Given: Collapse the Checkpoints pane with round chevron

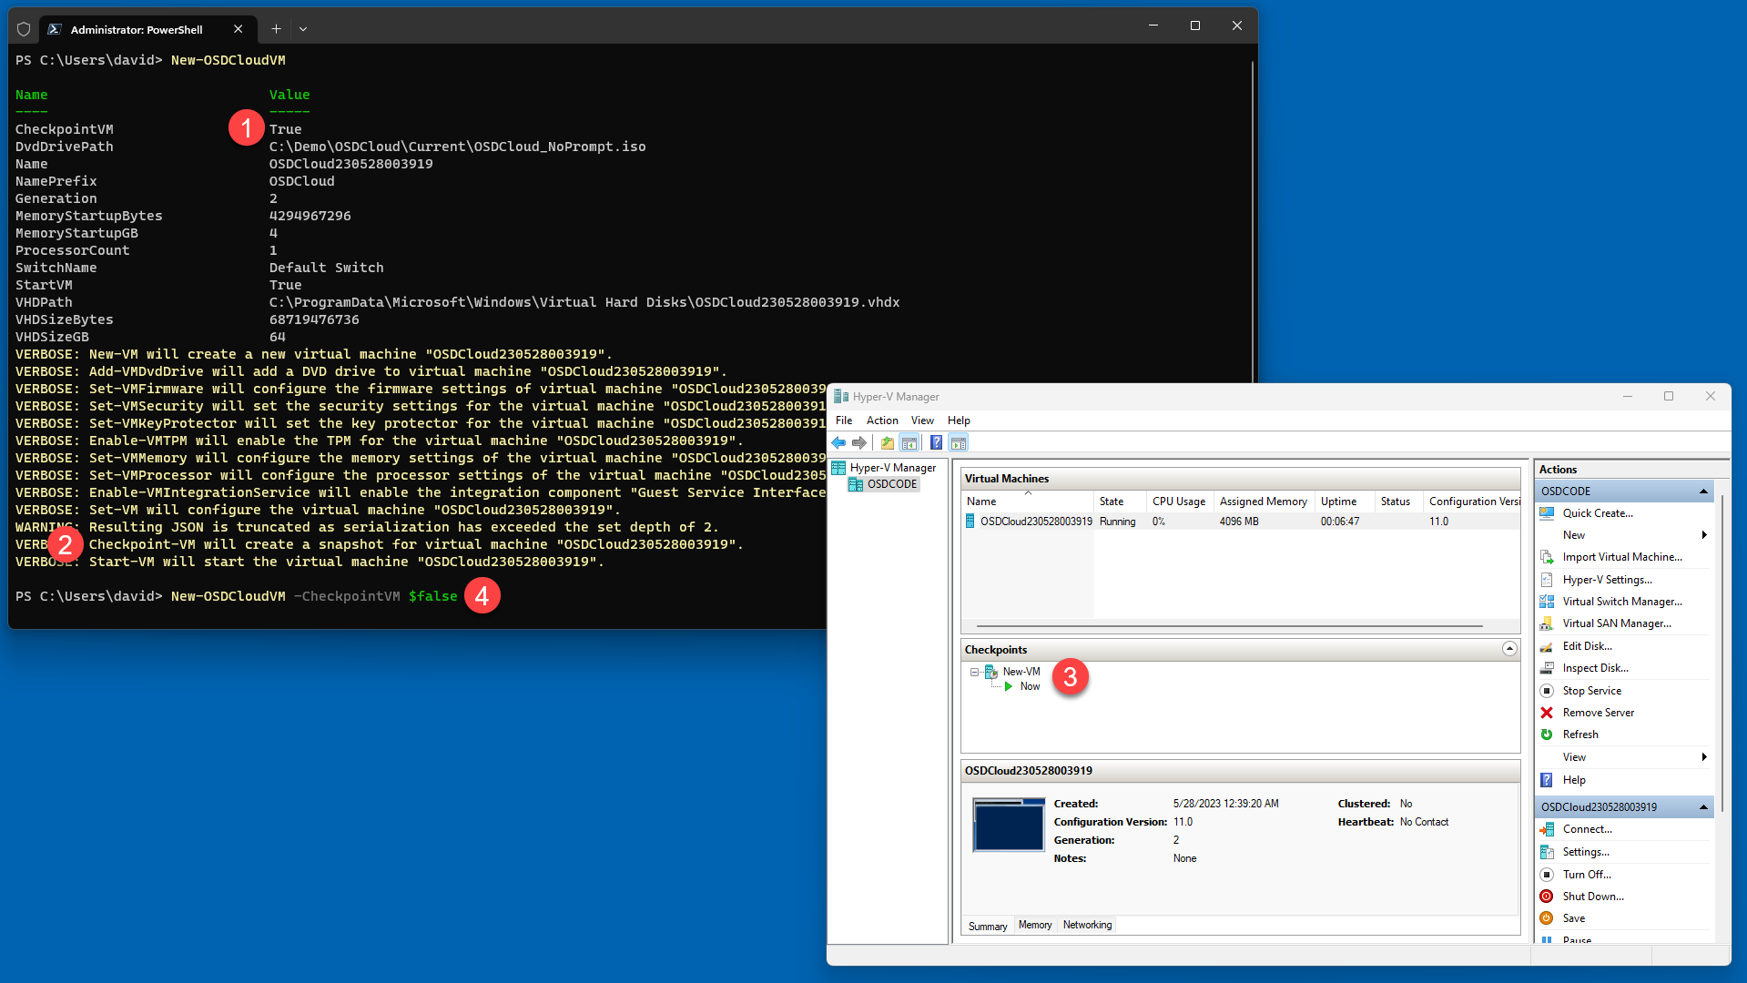Looking at the screenshot, I should [1509, 649].
